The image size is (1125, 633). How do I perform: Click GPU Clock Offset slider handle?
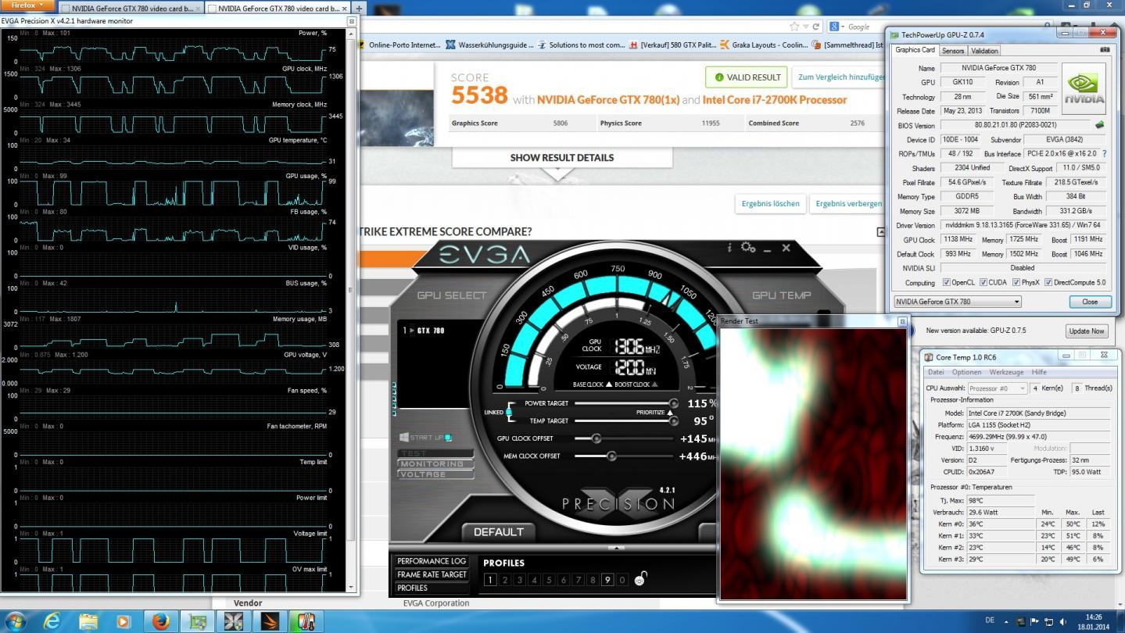596,438
